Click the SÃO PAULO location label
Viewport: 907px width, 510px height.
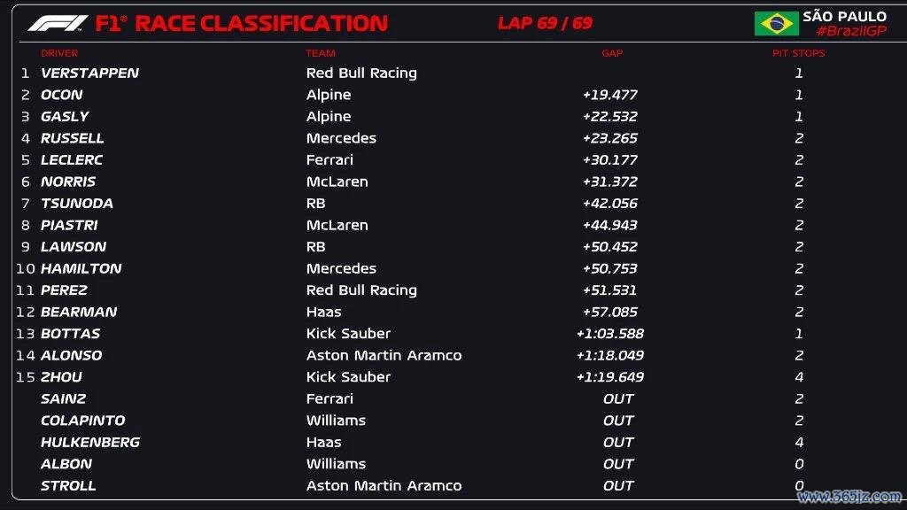pos(844,16)
